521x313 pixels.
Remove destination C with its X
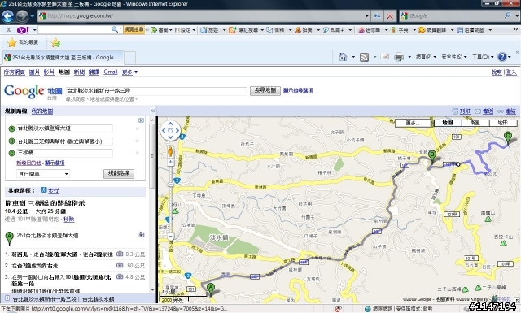138,153
